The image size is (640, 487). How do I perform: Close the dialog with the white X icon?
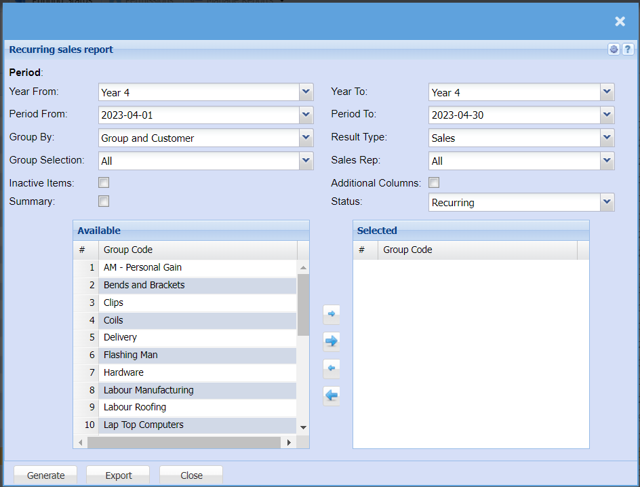pyautogui.click(x=620, y=22)
